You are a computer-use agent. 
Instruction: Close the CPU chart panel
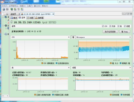point(69,37)
